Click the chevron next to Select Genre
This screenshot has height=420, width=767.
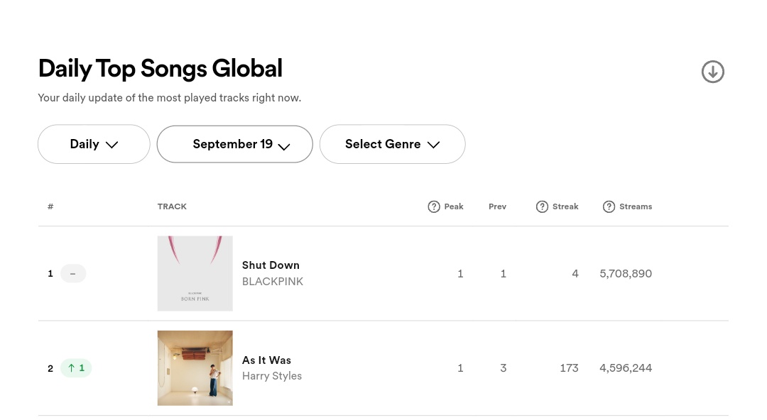[433, 145]
